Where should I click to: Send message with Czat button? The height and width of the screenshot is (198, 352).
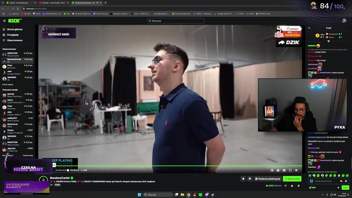pos(345,188)
